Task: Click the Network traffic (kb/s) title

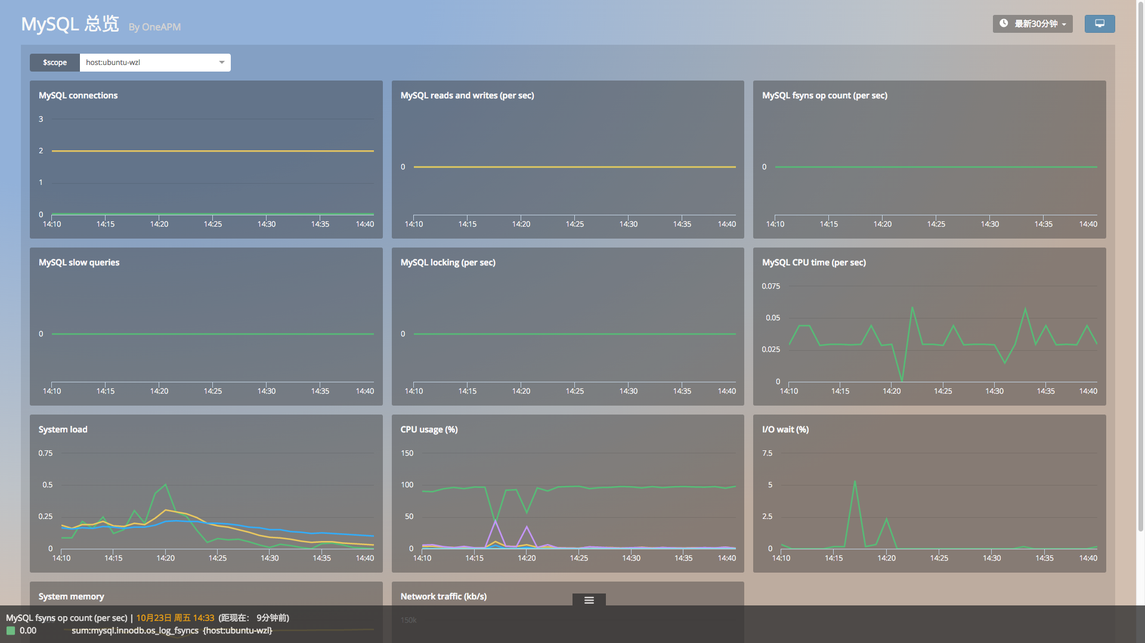Action: (443, 596)
